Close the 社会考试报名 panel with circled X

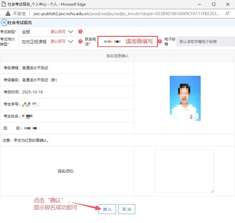point(4,23)
